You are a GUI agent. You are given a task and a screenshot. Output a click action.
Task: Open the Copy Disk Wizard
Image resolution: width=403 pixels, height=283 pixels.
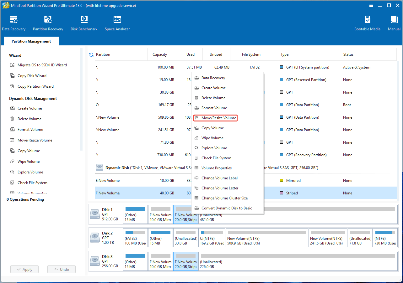point(32,75)
